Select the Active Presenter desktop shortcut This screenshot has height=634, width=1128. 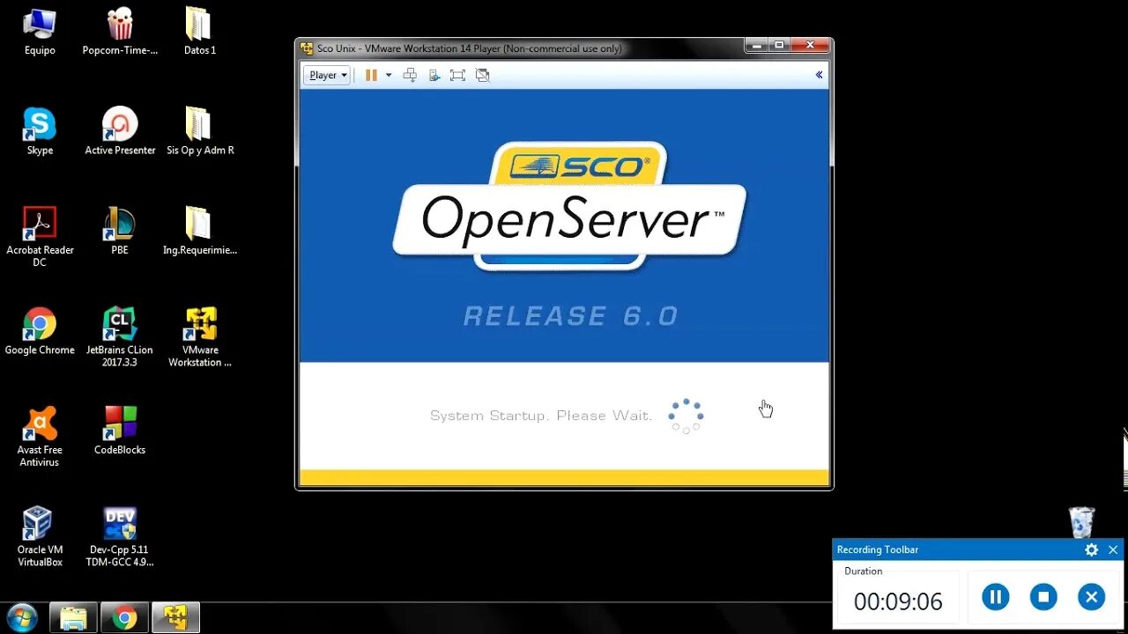[120, 131]
